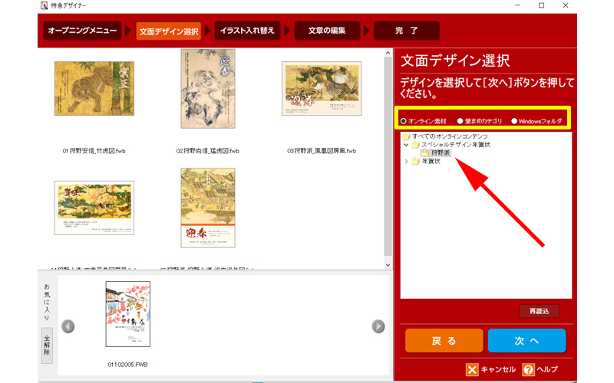Click the 全解除 clear-all button
Viewport: 614px width, 383px height.
47,345
